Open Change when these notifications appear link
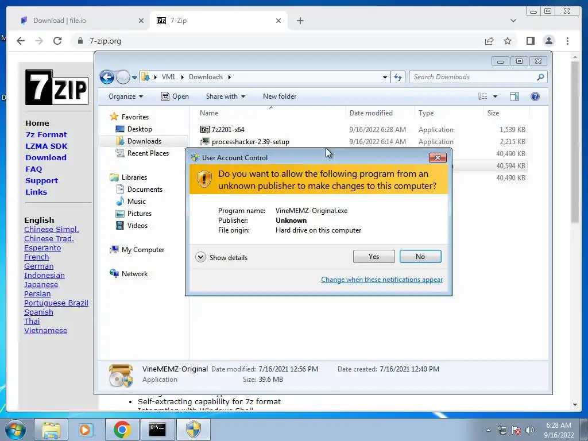Image resolution: width=588 pixels, height=441 pixels. (x=382, y=280)
